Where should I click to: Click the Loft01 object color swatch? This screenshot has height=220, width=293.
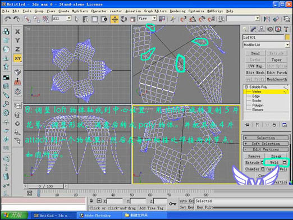287,37
